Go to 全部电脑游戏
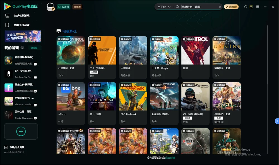Image resolution: width=279 pixels, height=165 pixels. [17, 16]
